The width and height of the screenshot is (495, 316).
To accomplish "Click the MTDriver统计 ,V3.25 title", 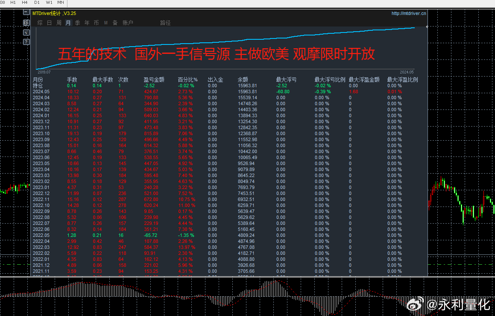I will click(54, 13).
